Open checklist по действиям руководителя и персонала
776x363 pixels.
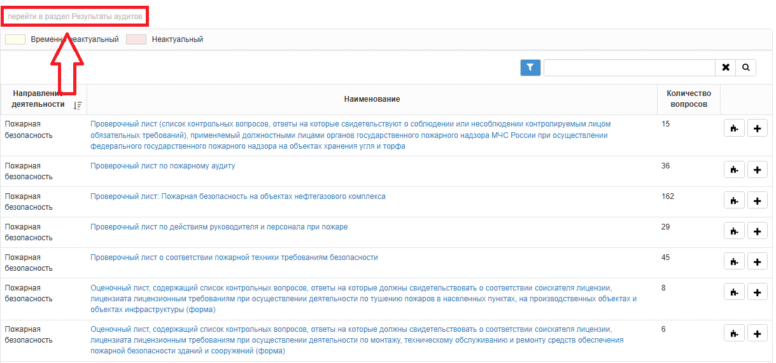click(x=219, y=227)
